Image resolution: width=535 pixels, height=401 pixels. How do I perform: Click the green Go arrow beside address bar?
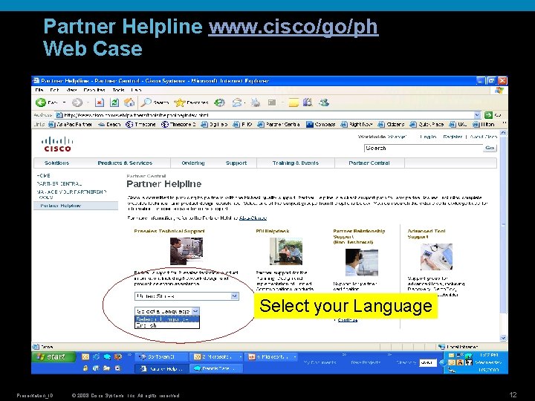[x=489, y=115]
